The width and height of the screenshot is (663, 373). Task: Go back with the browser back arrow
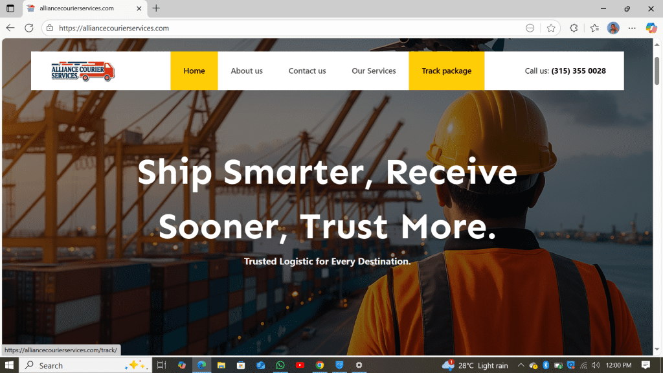click(10, 28)
